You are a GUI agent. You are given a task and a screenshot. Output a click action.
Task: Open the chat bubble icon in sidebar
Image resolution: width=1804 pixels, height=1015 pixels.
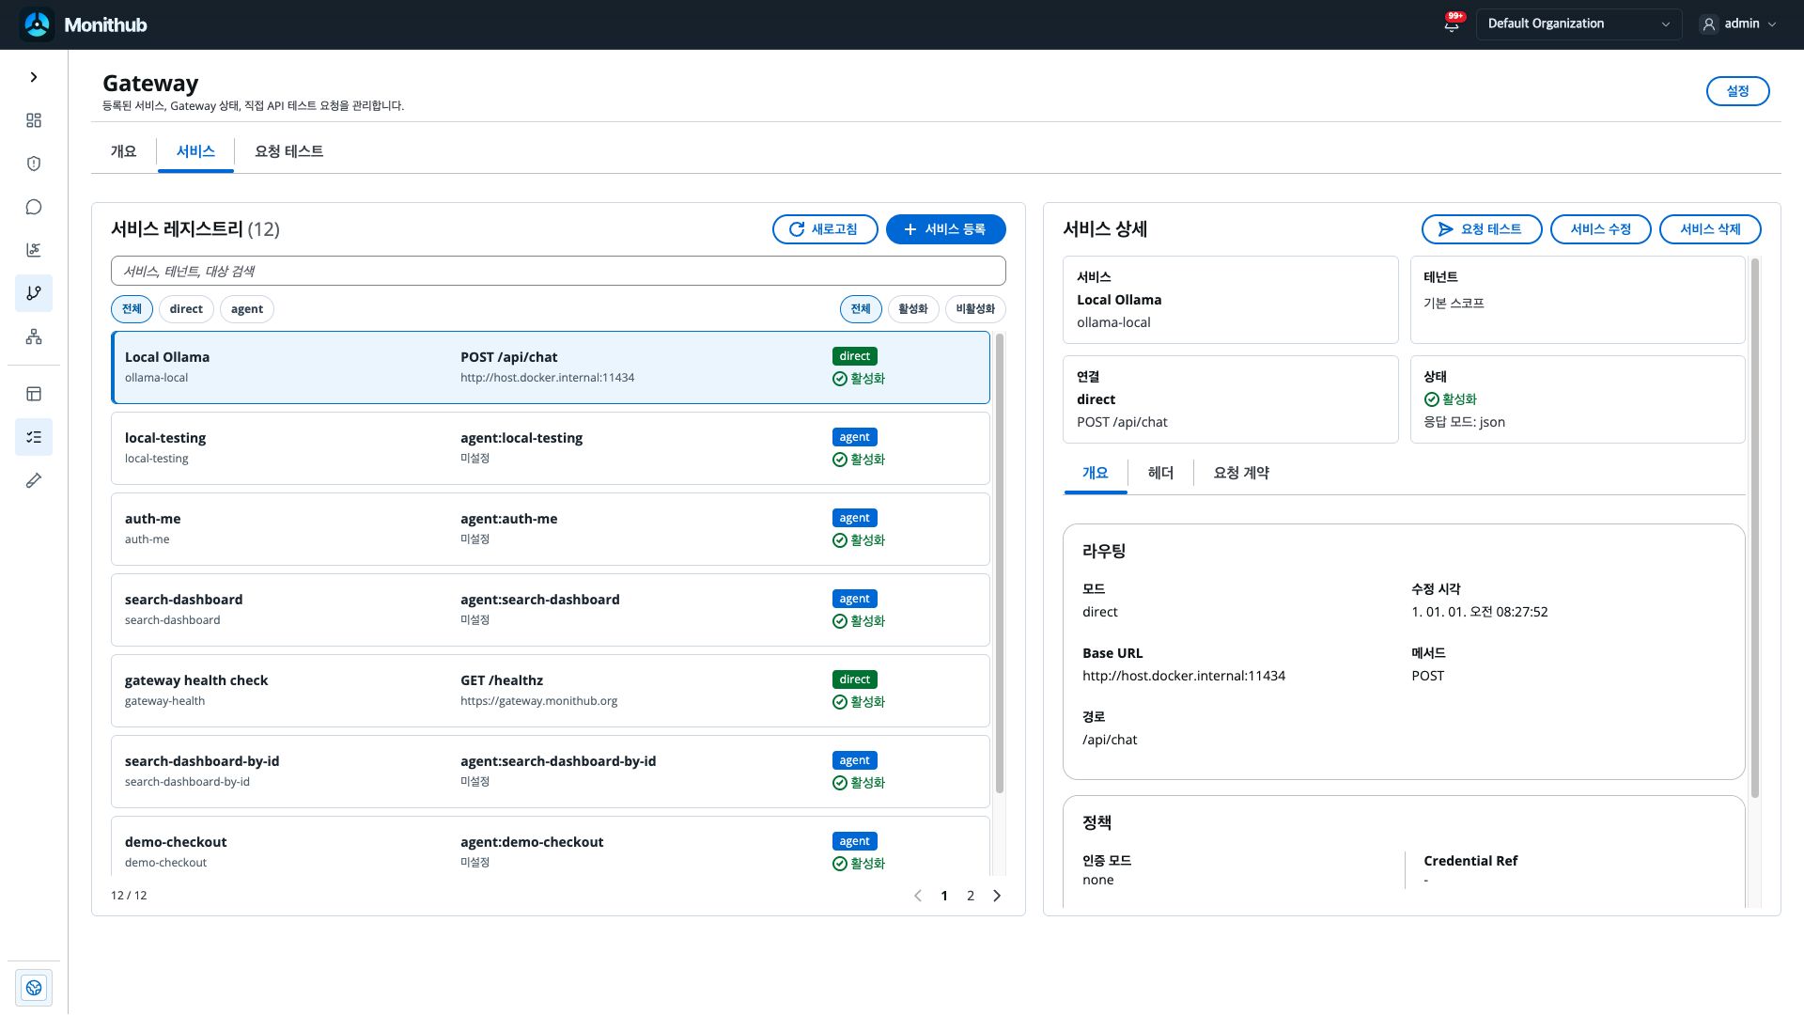click(x=34, y=207)
